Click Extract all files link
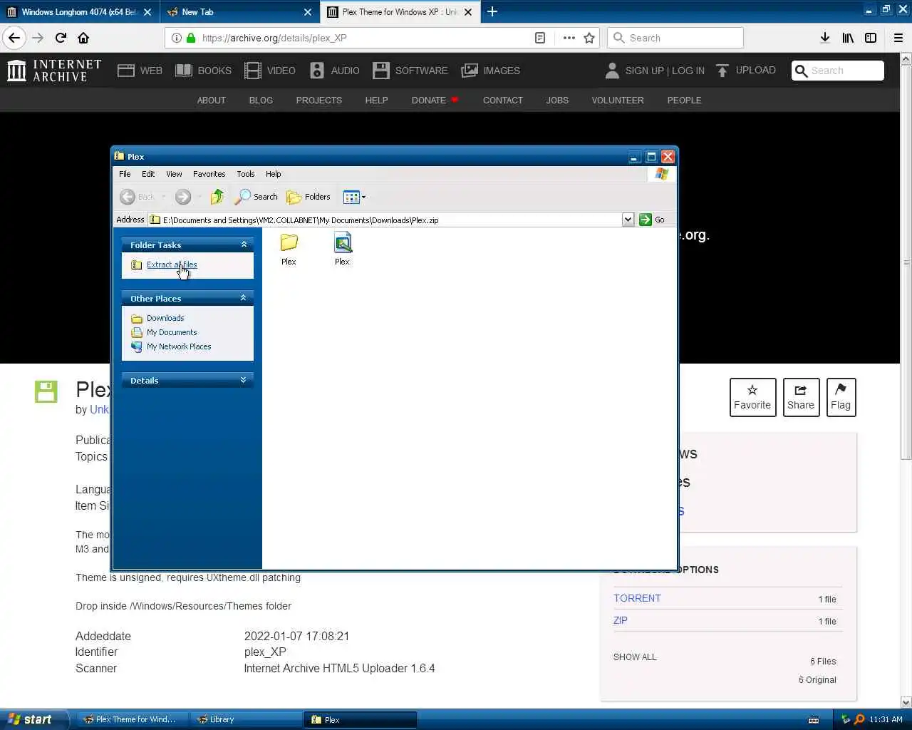The width and height of the screenshot is (912, 730). (172, 264)
